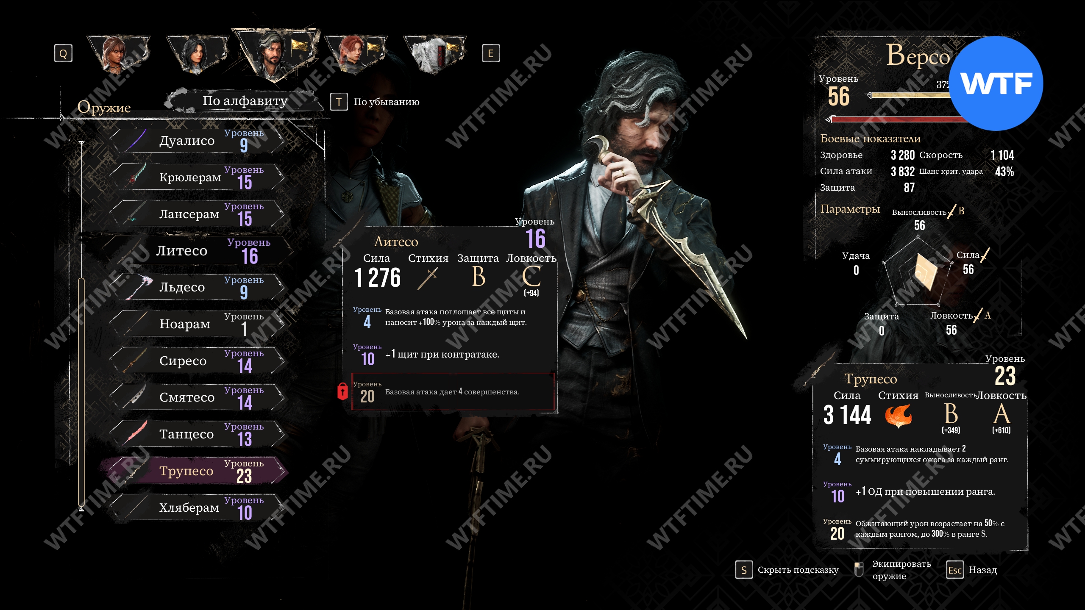Viewport: 1085px width, 610px height.
Task: Click the mouse equip weapon icon
Action: click(x=859, y=570)
